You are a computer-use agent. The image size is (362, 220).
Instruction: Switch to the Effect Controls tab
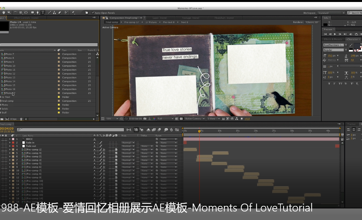point(26,18)
